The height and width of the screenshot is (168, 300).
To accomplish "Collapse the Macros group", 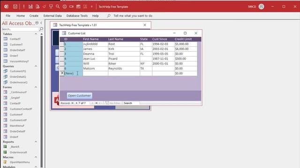I will click(36, 157).
